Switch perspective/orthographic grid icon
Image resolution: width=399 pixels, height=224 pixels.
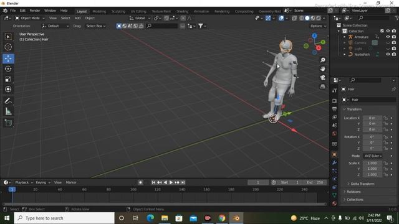coord(323,86)
